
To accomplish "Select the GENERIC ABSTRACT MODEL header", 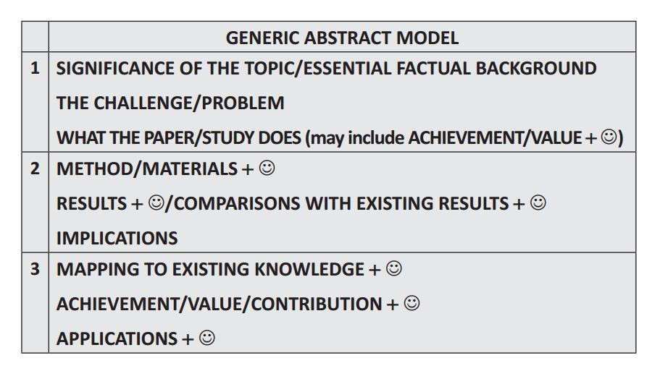I will (342, 38).
